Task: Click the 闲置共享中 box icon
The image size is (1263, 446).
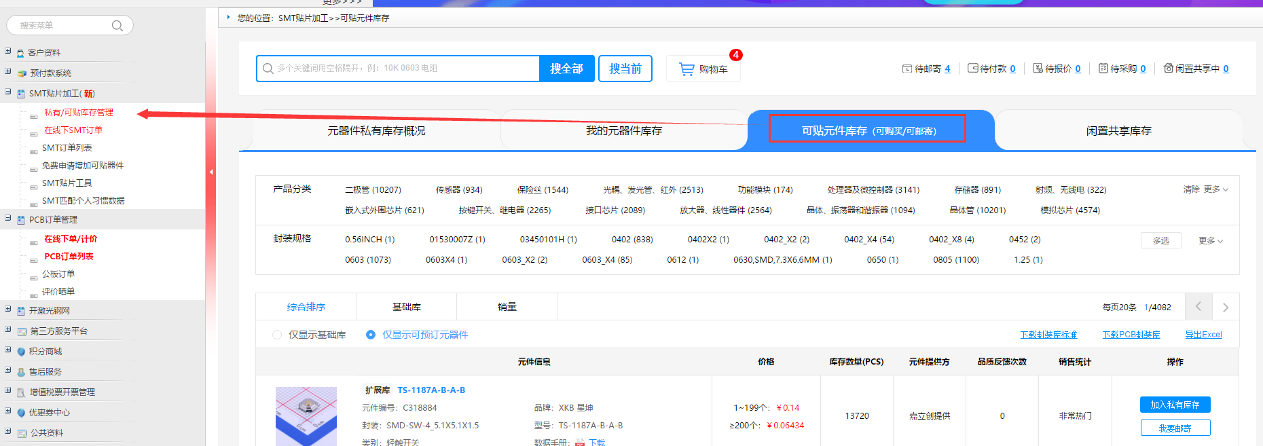Action: click(x=1168, y=69)
